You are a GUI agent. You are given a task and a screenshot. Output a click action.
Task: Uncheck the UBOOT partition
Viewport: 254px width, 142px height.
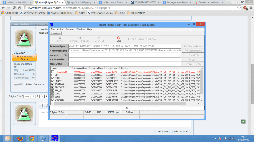point(52,81)
